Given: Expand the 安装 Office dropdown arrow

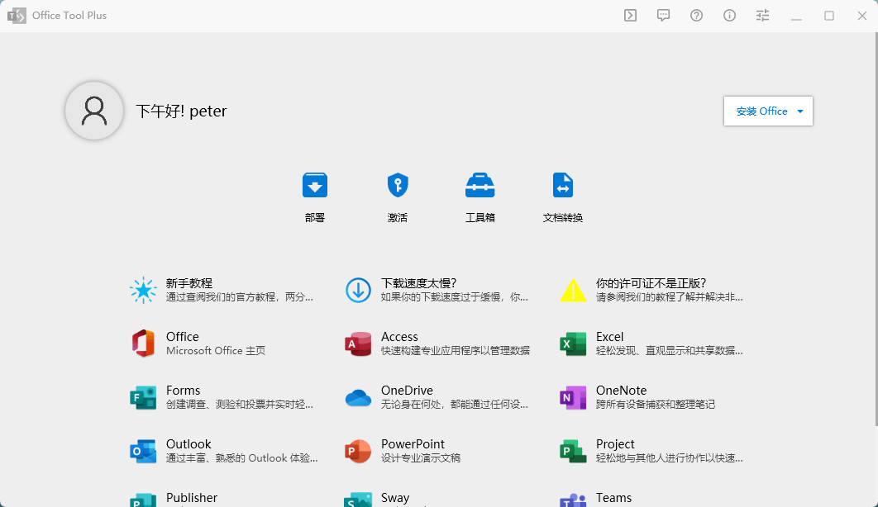Looking at the screenshot, I should click(800, 111).
